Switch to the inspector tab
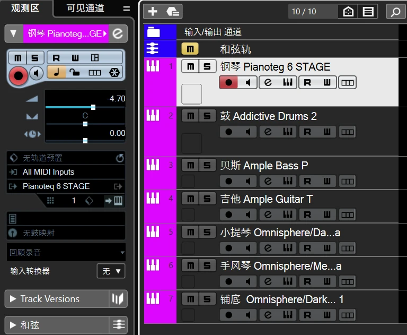Image resolution: width=407 pixels, height=335 pixels. (x=25, y=8)
